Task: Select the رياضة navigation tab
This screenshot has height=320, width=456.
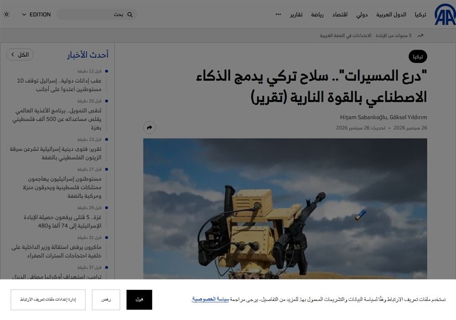Action: point(317,15)
